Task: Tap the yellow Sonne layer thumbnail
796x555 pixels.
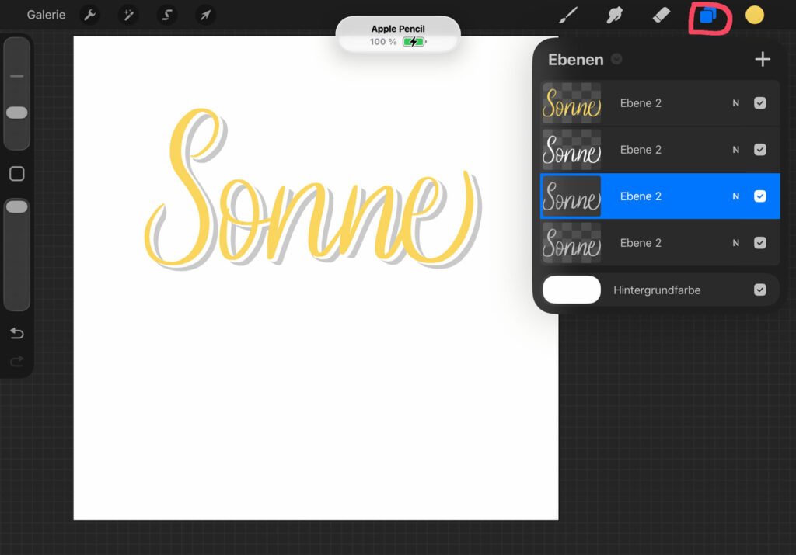Action: pyautogui.click(x=571, y=103)
